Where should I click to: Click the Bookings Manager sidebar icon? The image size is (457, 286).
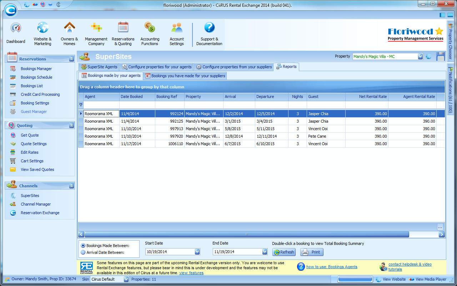click(x=13, y=69)
